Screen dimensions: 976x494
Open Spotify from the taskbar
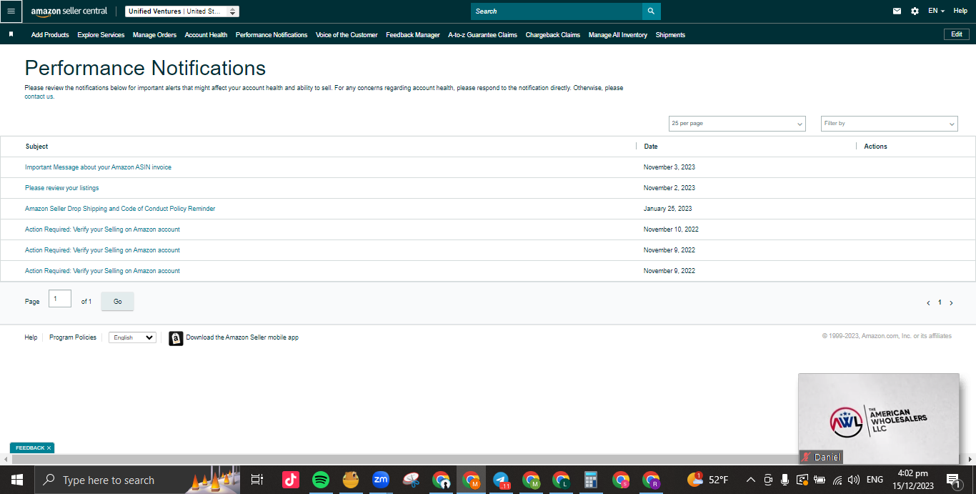[x=321, y=480]
